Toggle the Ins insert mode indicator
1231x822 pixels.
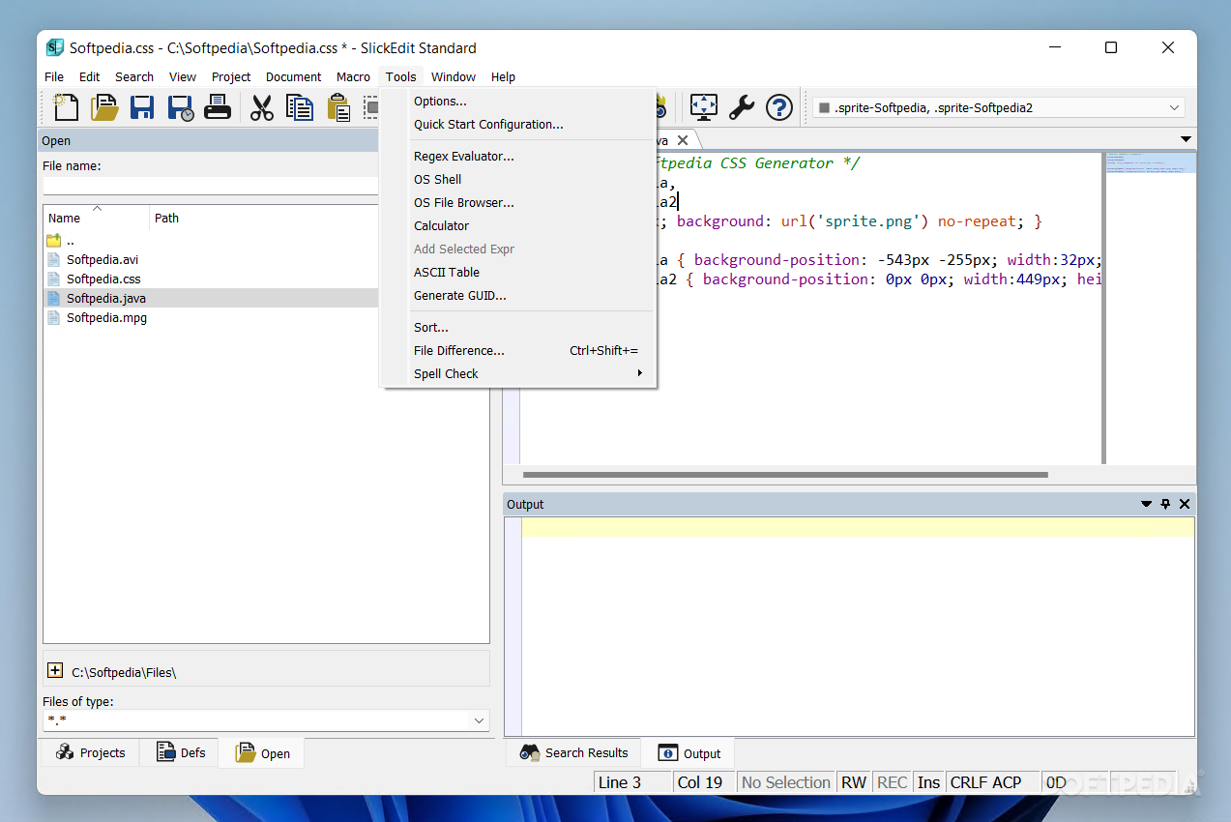[x=928, y=782]
